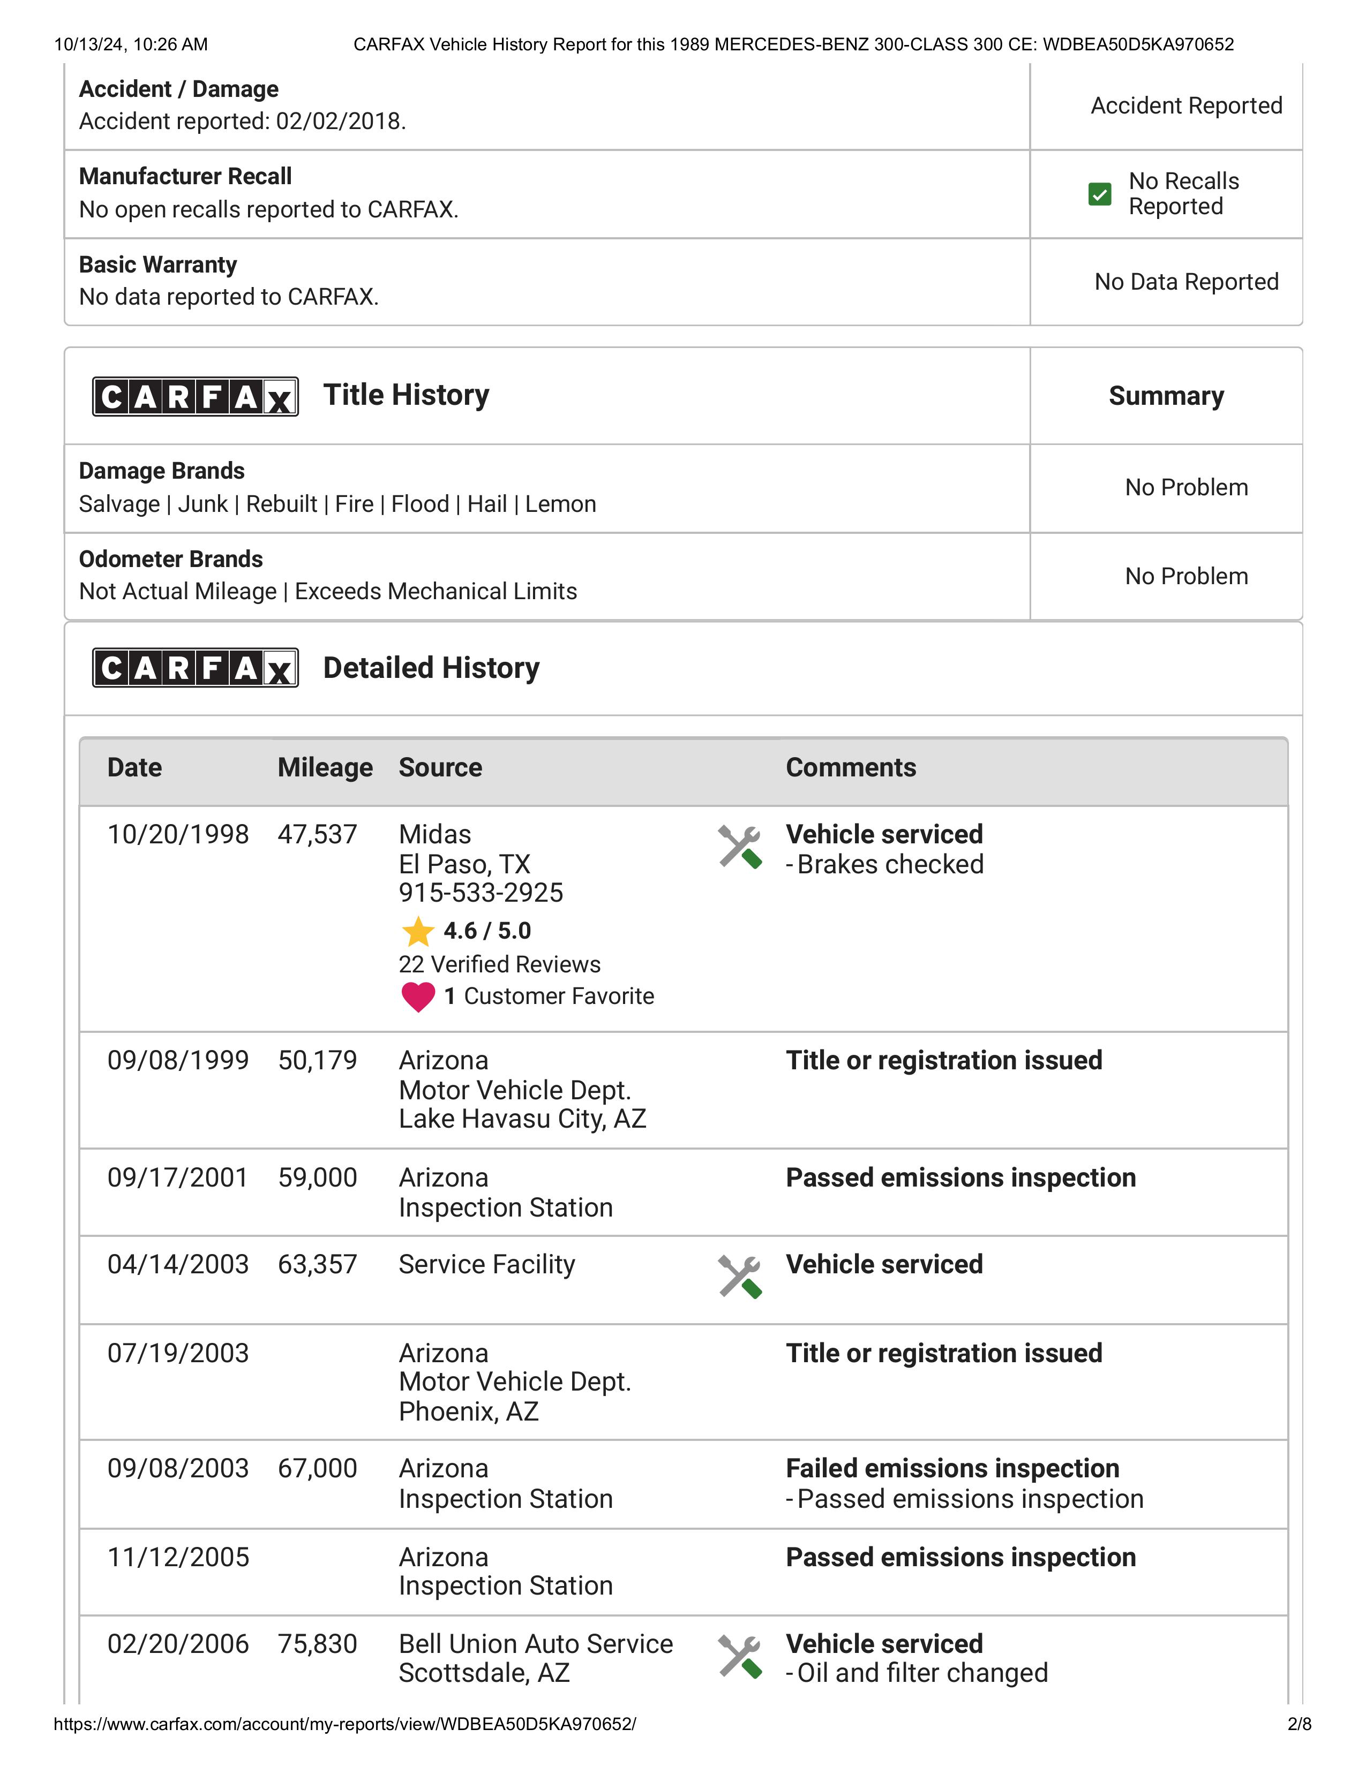
Task: Click the wrench icon for Bell Union service
Action: click(x=740, y=1657)
